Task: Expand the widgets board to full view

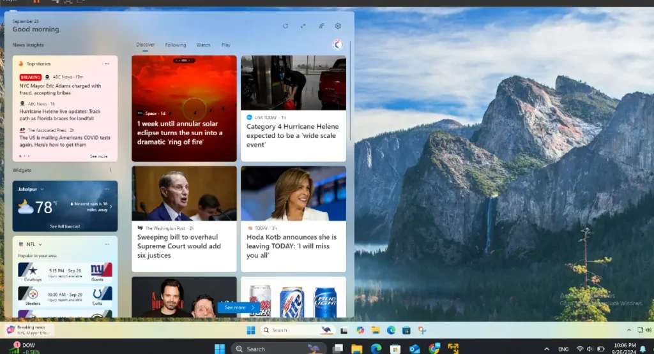Action: click(303, 26)
